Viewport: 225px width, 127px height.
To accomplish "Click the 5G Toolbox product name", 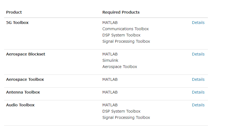I will click(17, 23).
